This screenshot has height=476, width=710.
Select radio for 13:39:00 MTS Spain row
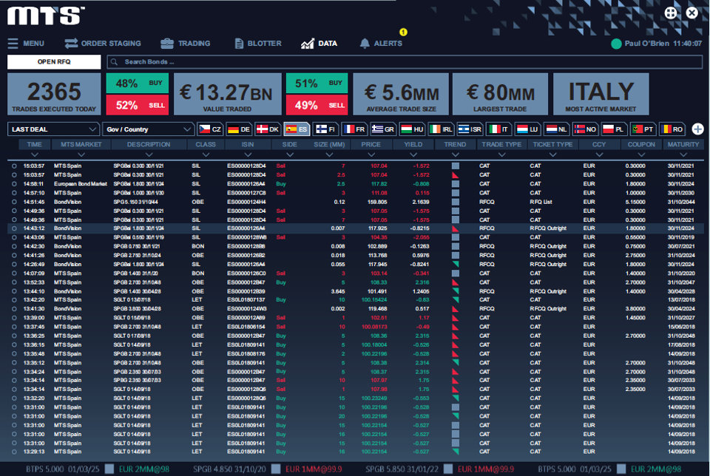[x=14, y=318]
